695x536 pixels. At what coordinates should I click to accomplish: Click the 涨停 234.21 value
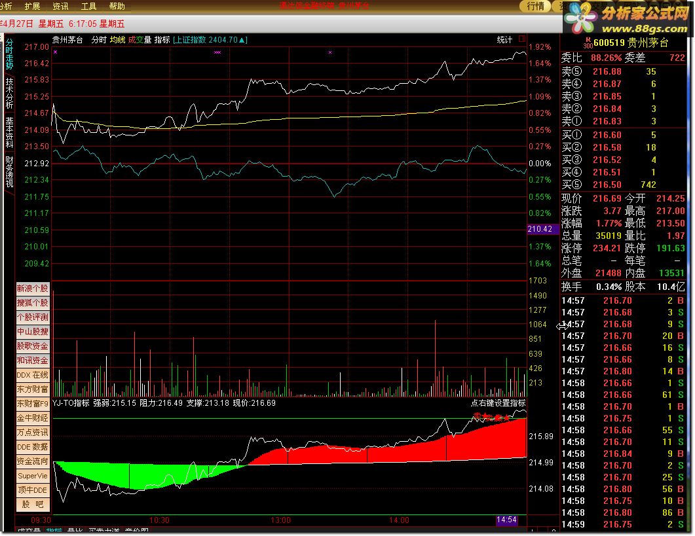tap(607, 248)
